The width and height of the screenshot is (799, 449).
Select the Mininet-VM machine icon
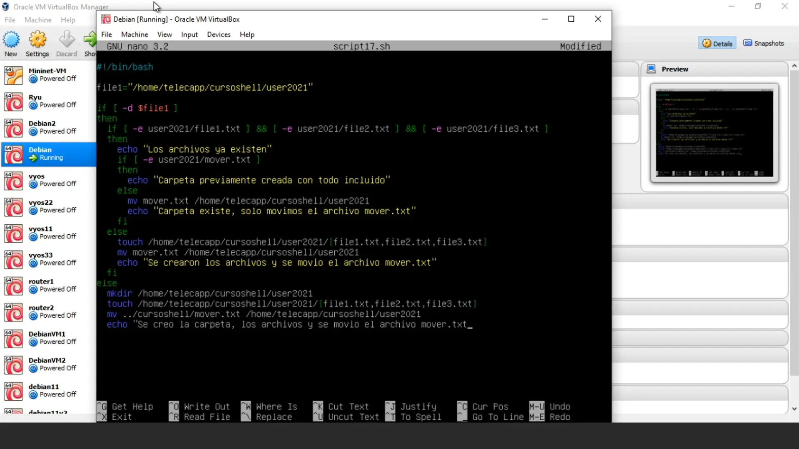(x=13, y=75)
